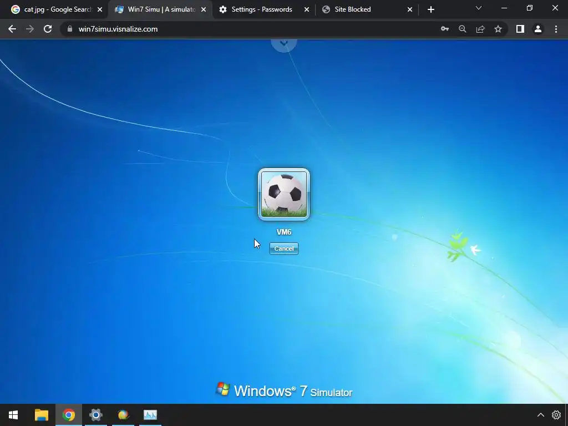Screen dimensions: 568x426
Task: Open the tab search dropdown arrow
Action: click(x=479, y=8)
